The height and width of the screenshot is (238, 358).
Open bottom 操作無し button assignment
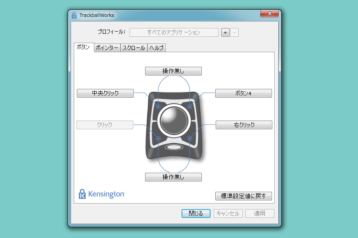[x=173, y=177]
